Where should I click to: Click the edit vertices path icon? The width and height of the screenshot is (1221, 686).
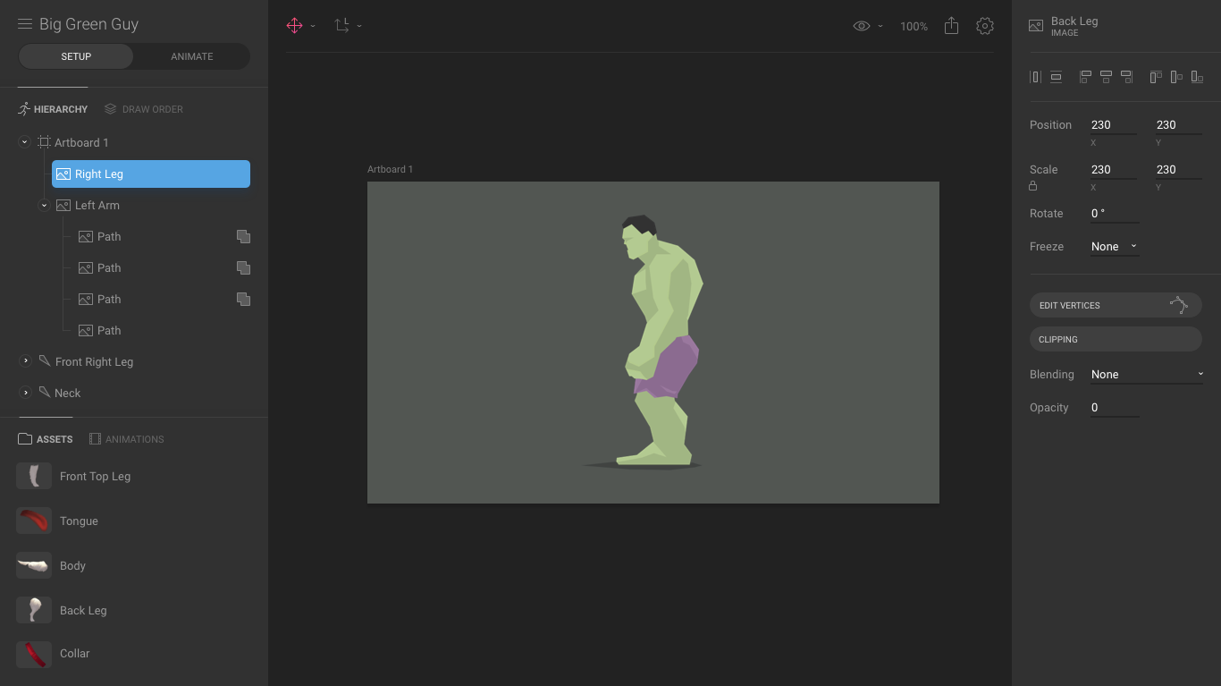pos(1178,305)
